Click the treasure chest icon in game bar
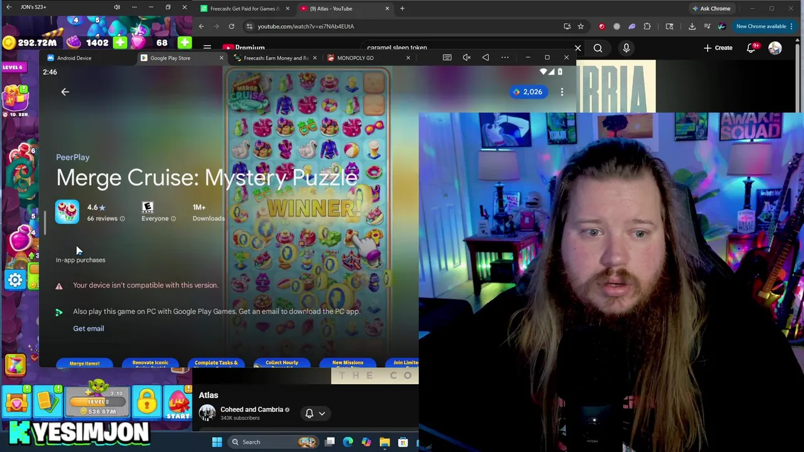The height and width of the screenshot is (452, 804). (x=16, y=402)
